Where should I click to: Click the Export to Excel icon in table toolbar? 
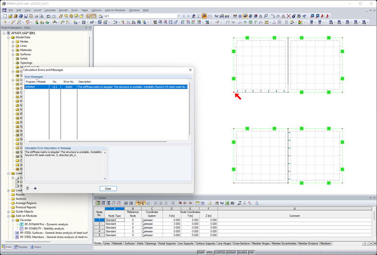(x=227, y=203)
